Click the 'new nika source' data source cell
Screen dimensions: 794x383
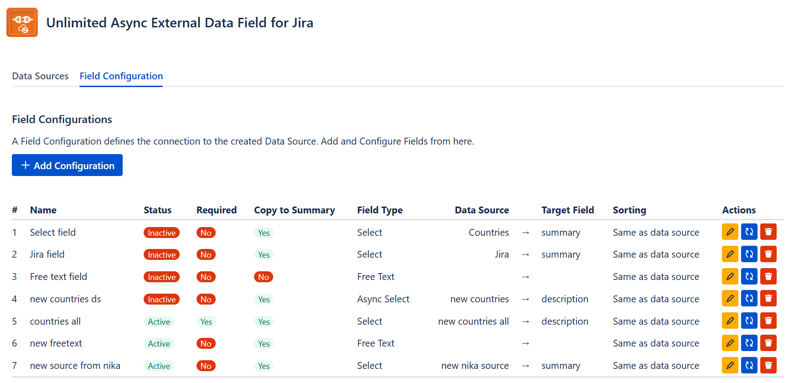coord(475,366)
